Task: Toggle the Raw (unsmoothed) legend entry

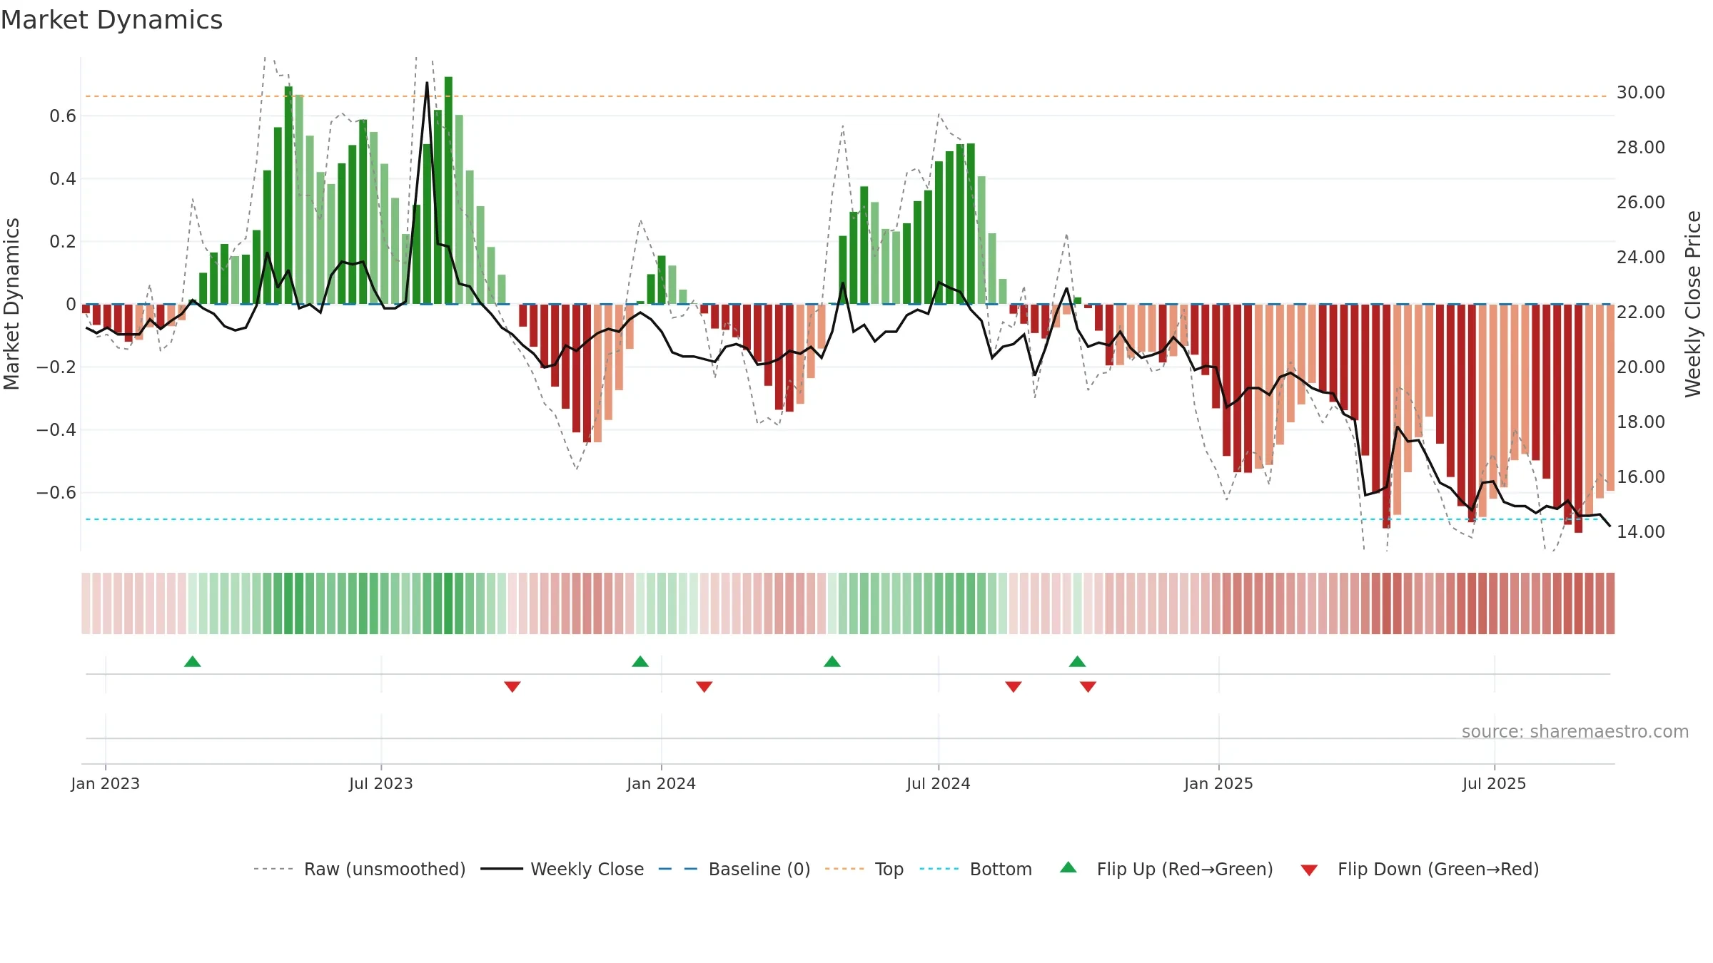Action: (x=360, y=869)
